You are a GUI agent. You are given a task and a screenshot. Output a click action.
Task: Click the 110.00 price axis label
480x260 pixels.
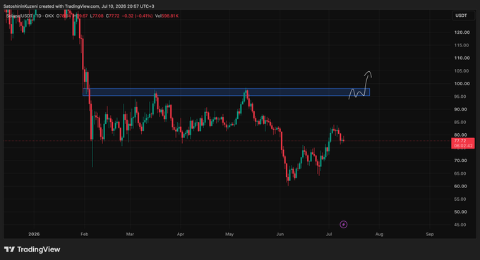tap(462, 58)
